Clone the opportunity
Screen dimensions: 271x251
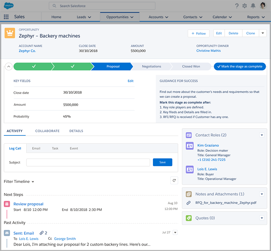tap(250, 33)
